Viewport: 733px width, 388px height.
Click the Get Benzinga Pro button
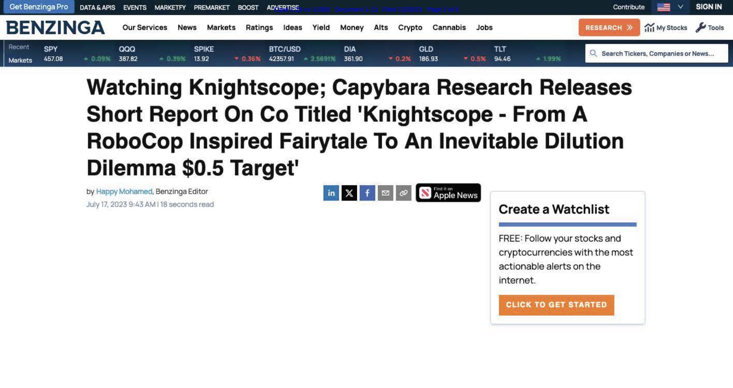(x=39, y=7)
